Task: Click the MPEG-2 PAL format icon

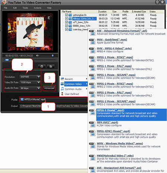Action: click(x=92, y=94)
